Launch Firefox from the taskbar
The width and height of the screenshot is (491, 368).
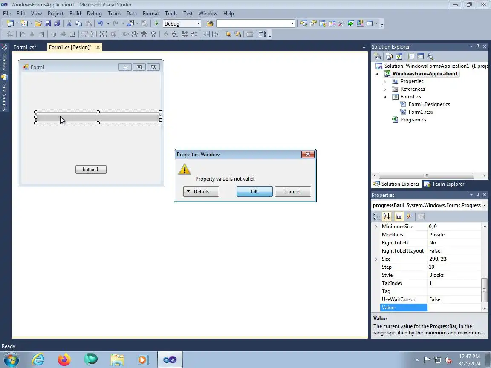coord(64,359)
